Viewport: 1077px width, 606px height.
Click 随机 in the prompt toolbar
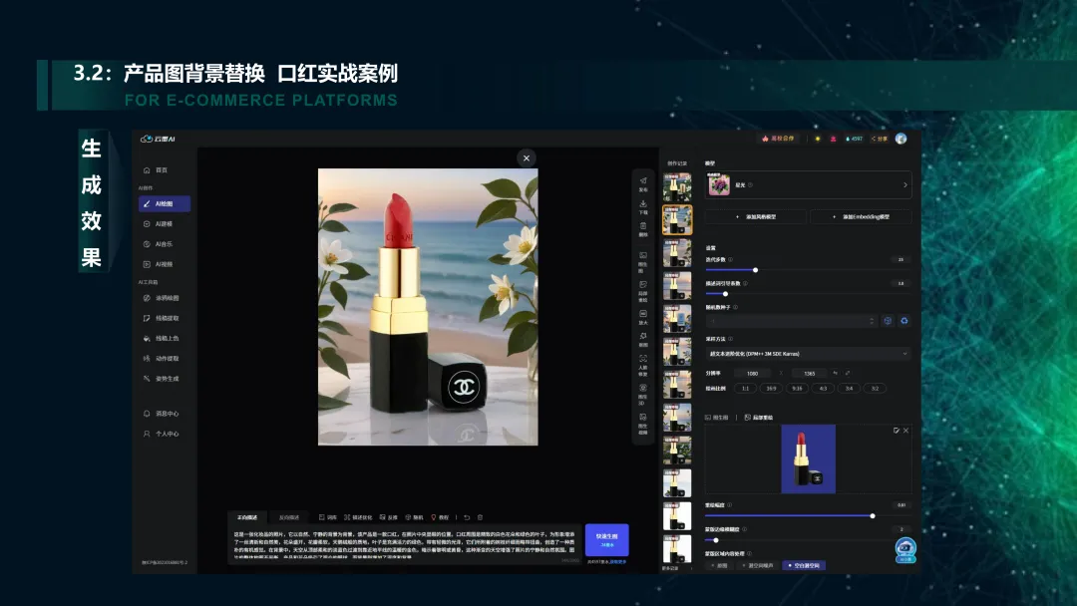click(414, 517)
